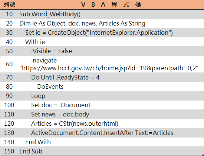Click the .navigate statement text
This screenshot has width=204, height=156.
[44, 60]
